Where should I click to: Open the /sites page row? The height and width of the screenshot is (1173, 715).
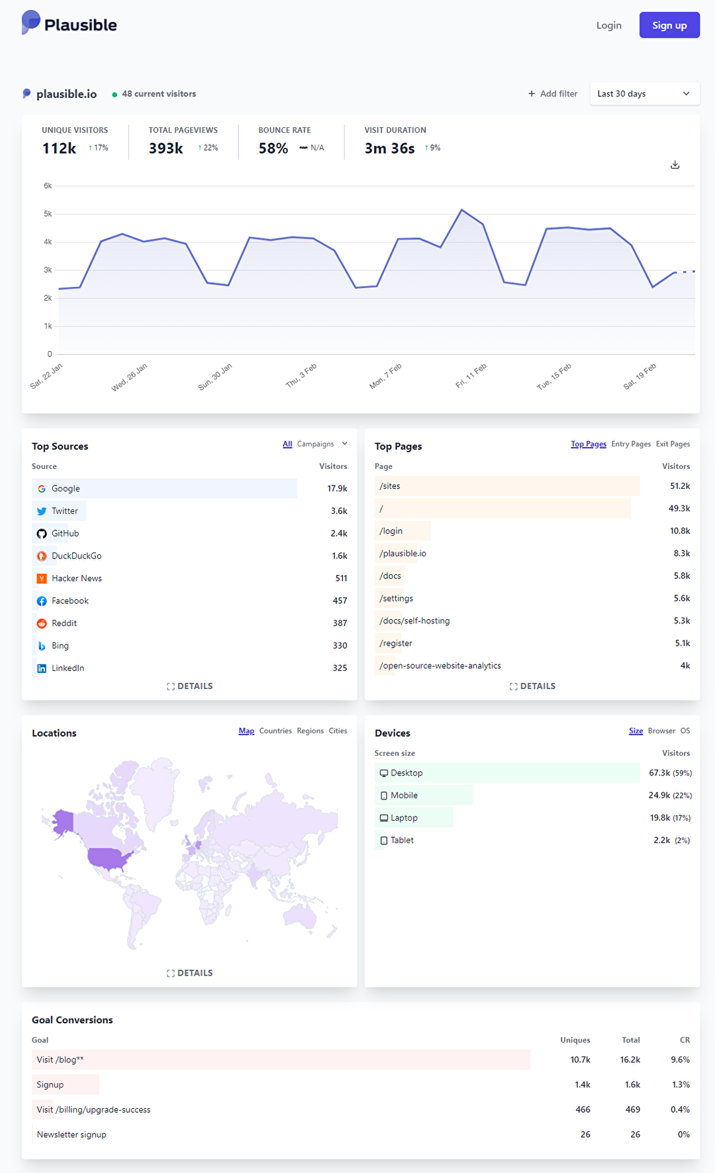point(532,486)
